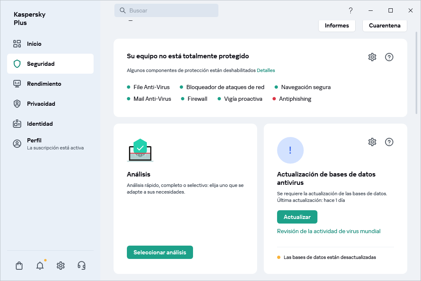Open the Cuarentena button
This screenshot has height=281, width=421.
[x=384, y=25]
